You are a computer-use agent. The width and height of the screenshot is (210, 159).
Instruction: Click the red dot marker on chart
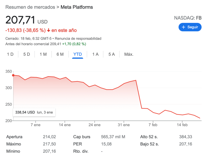click(x=13, y=75)
